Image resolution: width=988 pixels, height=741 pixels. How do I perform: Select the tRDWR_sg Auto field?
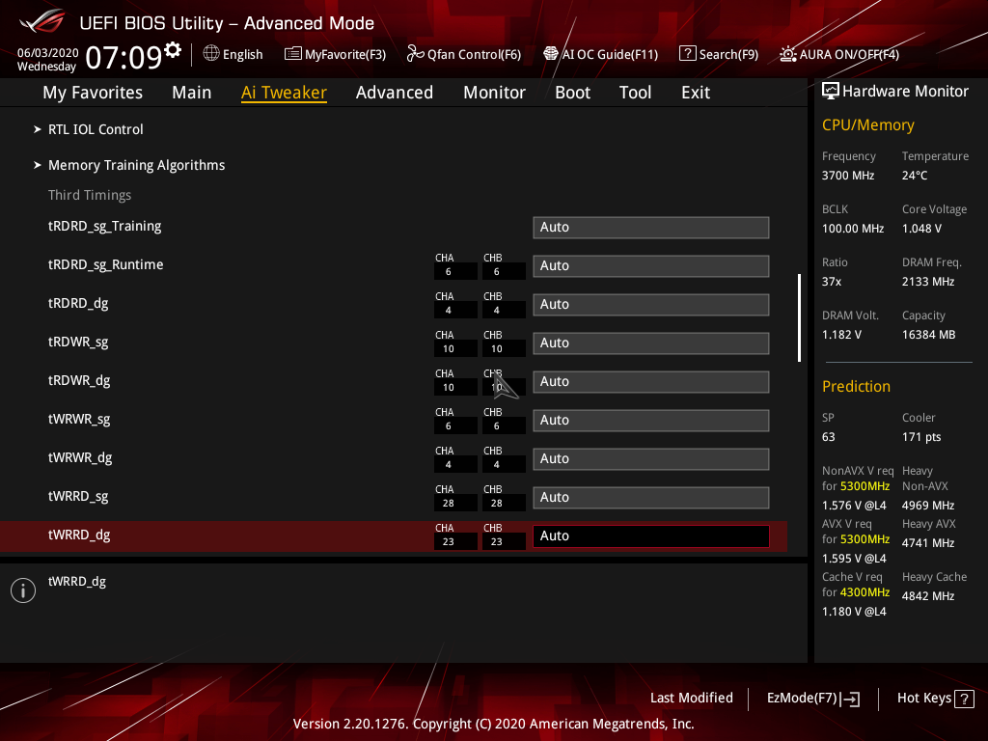650,343
